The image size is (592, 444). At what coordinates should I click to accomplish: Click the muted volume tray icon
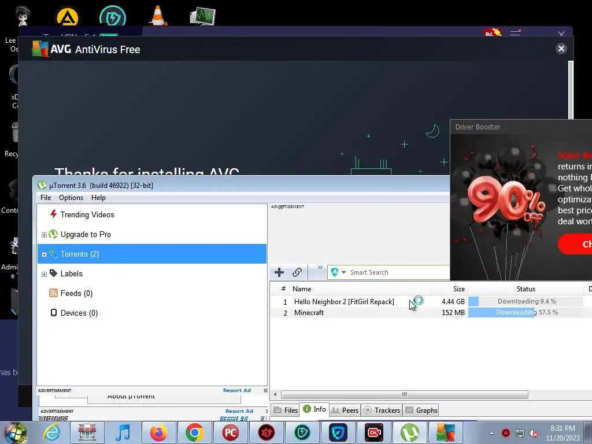click(534, 434)
